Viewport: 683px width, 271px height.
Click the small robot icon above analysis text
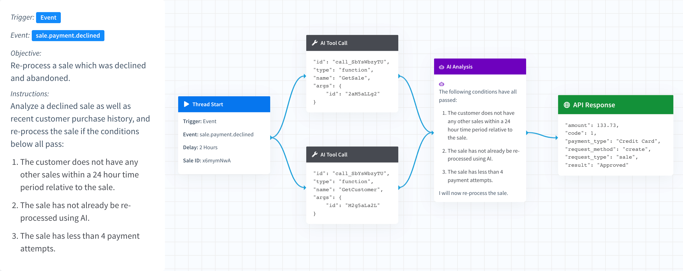pos(442,84)
